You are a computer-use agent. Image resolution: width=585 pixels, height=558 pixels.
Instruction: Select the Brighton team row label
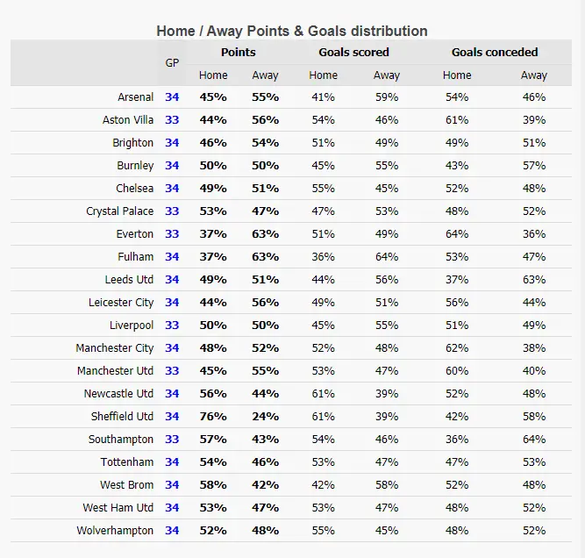click(132, 143)
